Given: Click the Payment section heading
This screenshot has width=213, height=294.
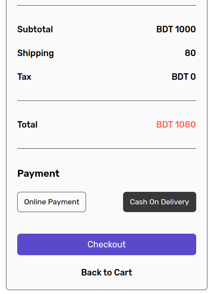Looking at the screenshot, I should click(x=38, y=173).
